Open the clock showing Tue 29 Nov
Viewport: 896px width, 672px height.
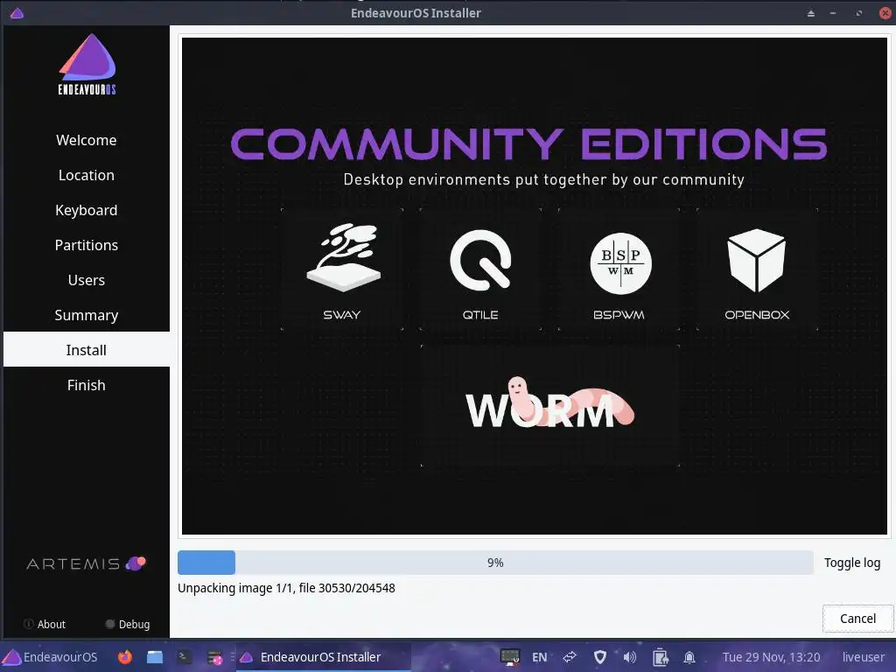(771, 657)
